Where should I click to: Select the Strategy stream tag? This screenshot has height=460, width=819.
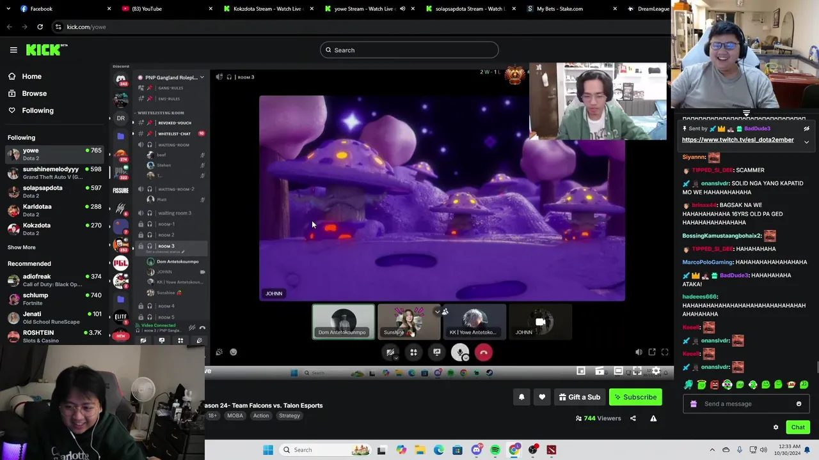[289, 416]
